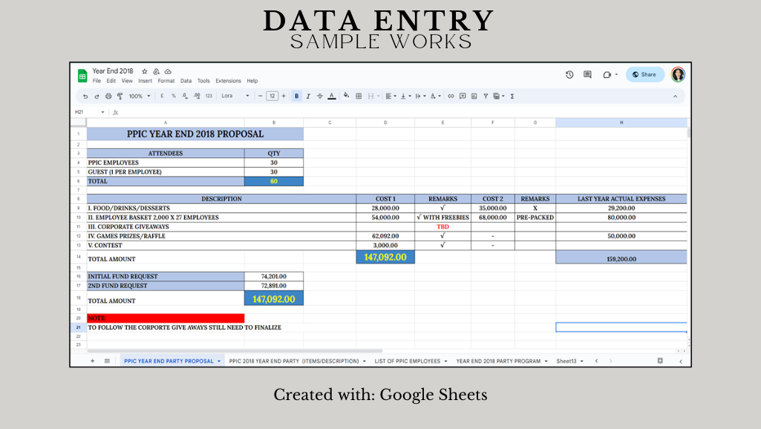Decrease decimal places
This screenshot has width=761, height=429.
(185, 96)
